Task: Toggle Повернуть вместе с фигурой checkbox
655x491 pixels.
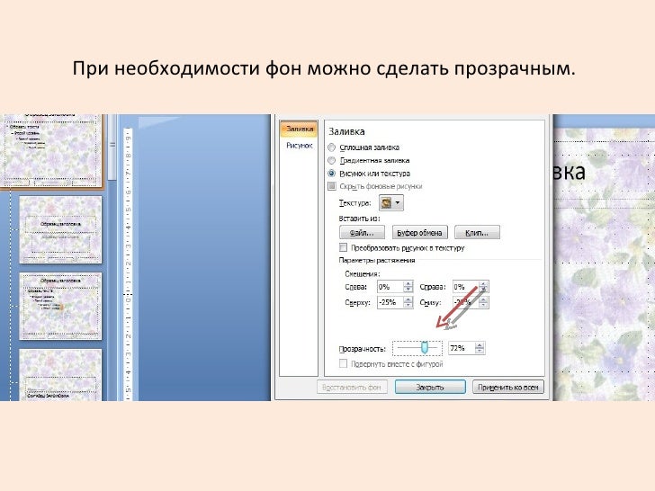Action: point(344,363)
